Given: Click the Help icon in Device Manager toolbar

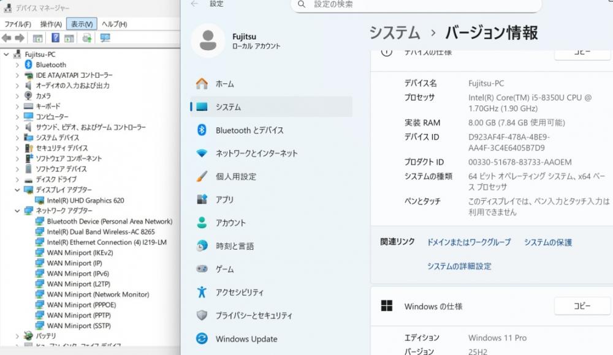Looking at the screenshot, I should pyautogui.click(x=56, y=38).
